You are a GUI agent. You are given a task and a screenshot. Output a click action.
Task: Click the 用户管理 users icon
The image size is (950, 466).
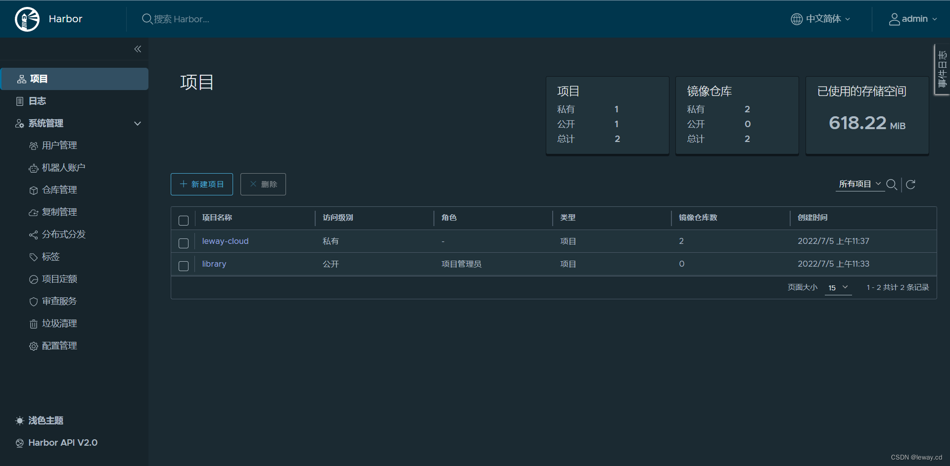pyautogui.click(x=33, y=146)
